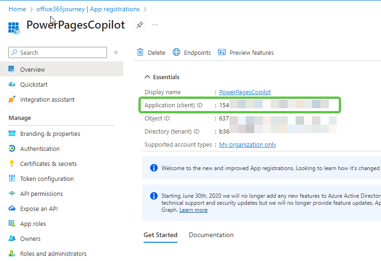Click the Learn more link
Image resolution: width=381 pixels, height=261 pixels.
[x=193, y=210]
